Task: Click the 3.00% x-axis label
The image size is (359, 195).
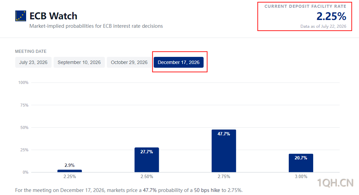Action: tap(301, 176)
